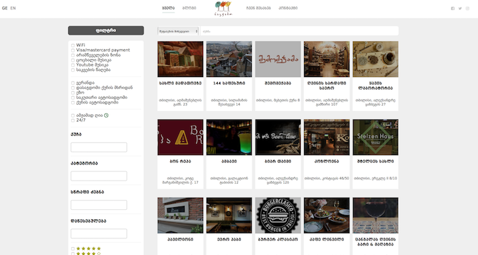Toggle the Youtube music filter checkbox
Viewport: 478px width, 255px height.
click(73, 65)
